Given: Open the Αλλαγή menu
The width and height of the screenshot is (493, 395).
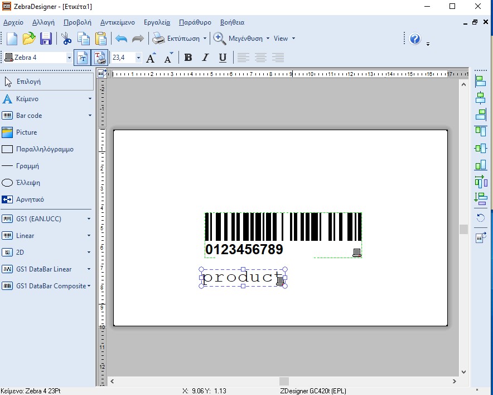Looking at the screenshot, I should [43, 22].
